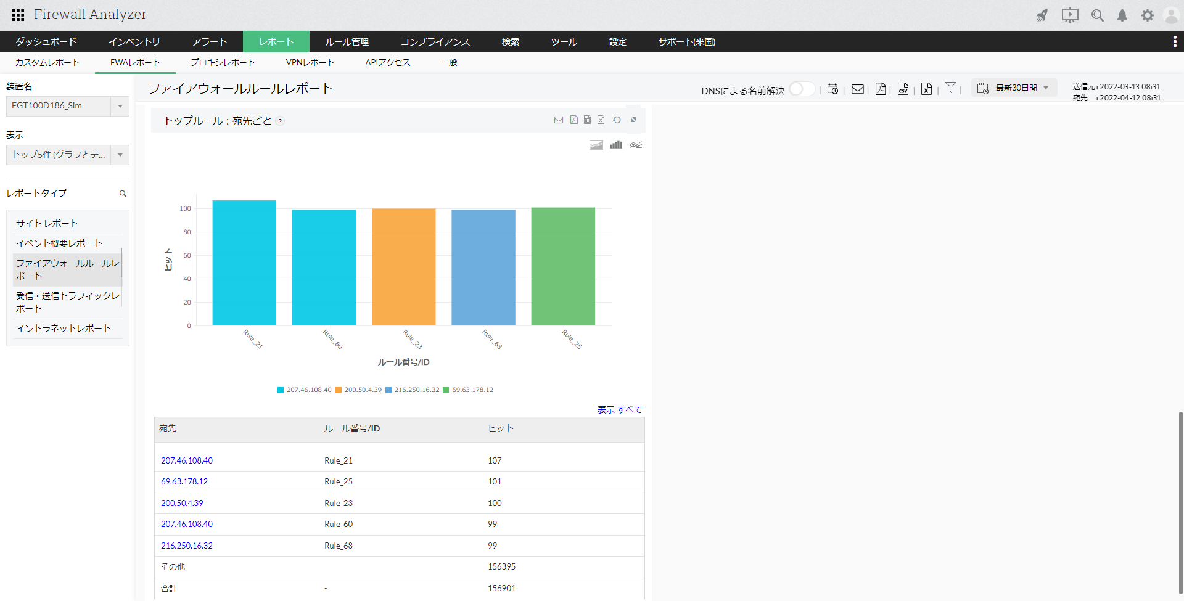This screenshot has width=1184, height=601.
Task: Switch chart to line graph view
Action: [636, 145]
